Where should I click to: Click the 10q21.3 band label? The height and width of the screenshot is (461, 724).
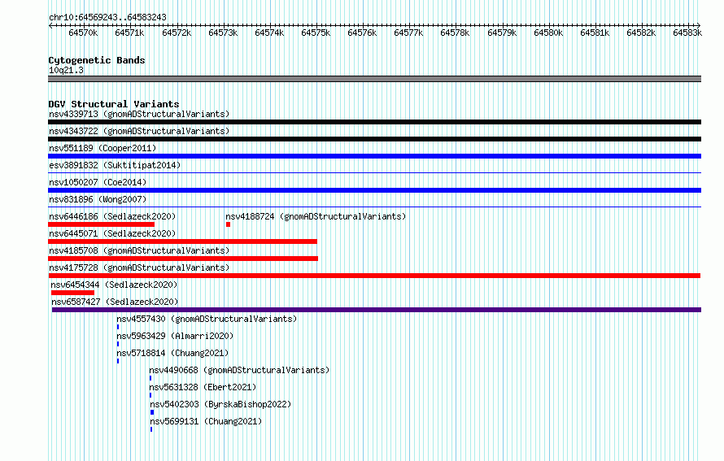pos(66,70)
